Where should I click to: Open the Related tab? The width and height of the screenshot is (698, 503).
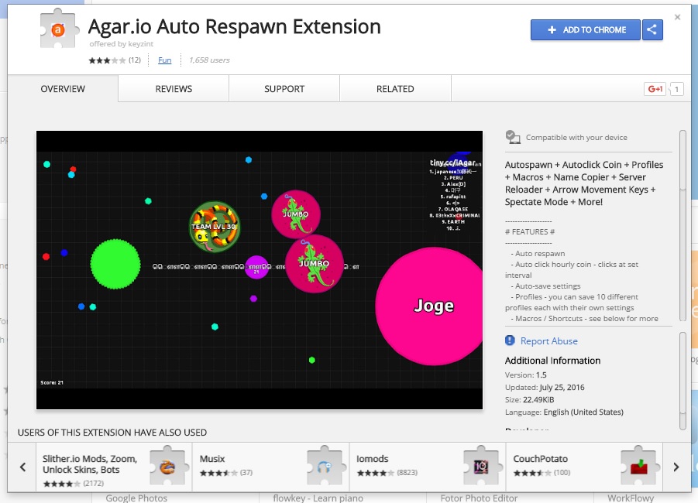coord(395,89)
